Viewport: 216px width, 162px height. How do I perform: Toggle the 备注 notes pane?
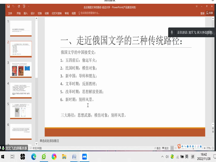click(157, 148)
